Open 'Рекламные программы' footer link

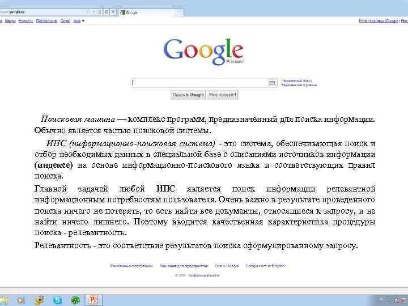pos(131,266)
